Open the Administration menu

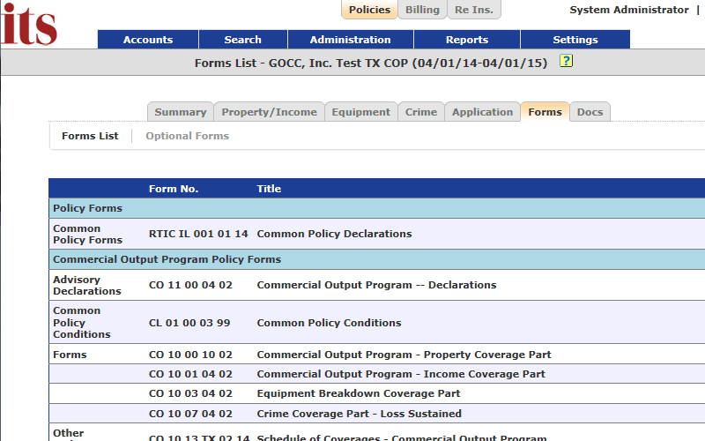(350, 40)
